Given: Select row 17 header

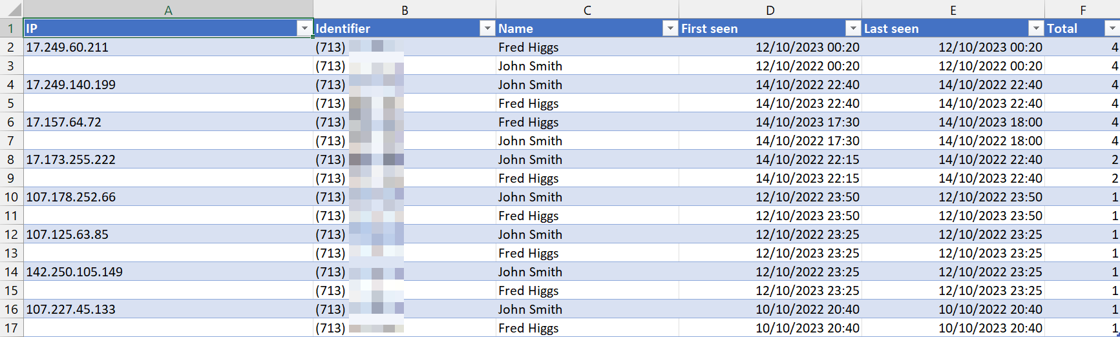Looking at the screenshot, I should pyautogui.click(x=11, y=328).
